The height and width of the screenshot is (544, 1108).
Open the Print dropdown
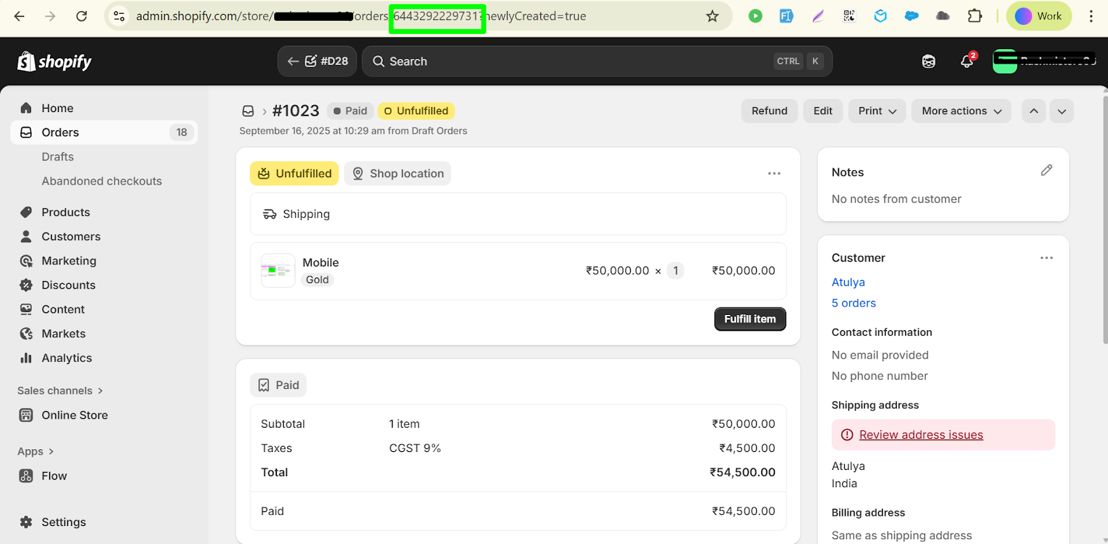[877, 111]
